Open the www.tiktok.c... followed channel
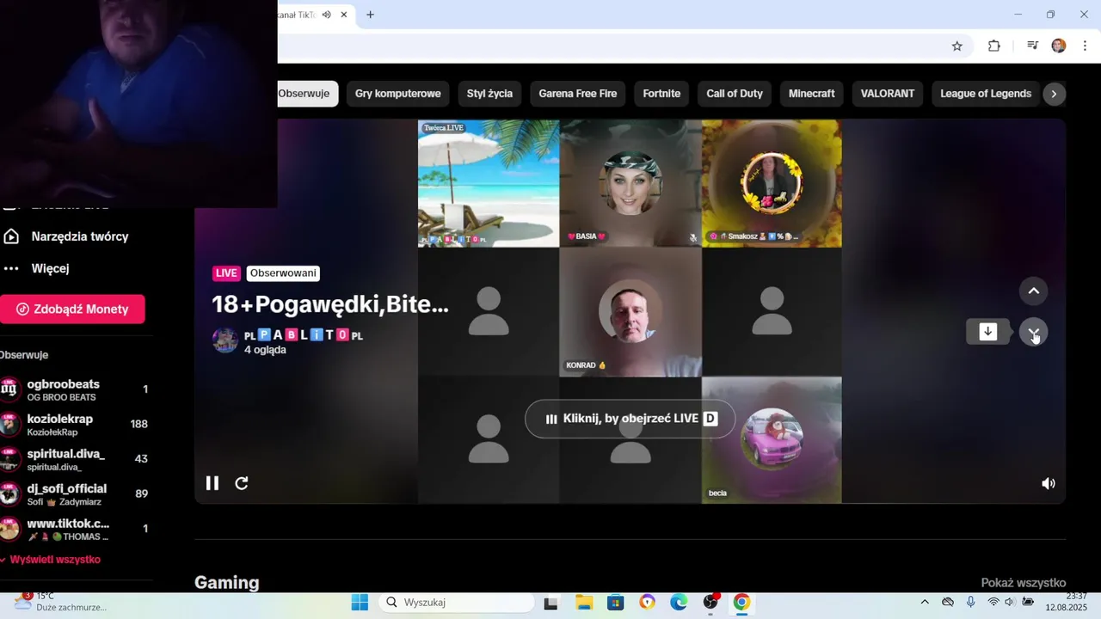The image size is (1101, 619). [76, 529]
